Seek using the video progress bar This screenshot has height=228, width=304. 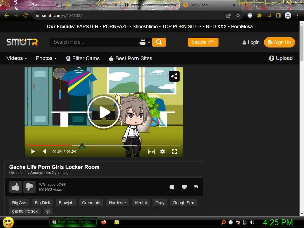104,145
